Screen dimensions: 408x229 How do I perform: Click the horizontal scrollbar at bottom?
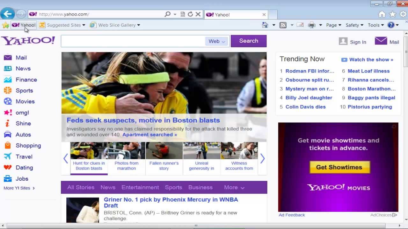point(196,226)
